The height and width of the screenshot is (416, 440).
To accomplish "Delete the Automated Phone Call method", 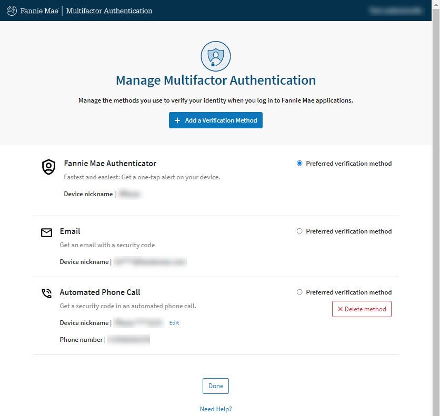I will click(x=362, y=309).
